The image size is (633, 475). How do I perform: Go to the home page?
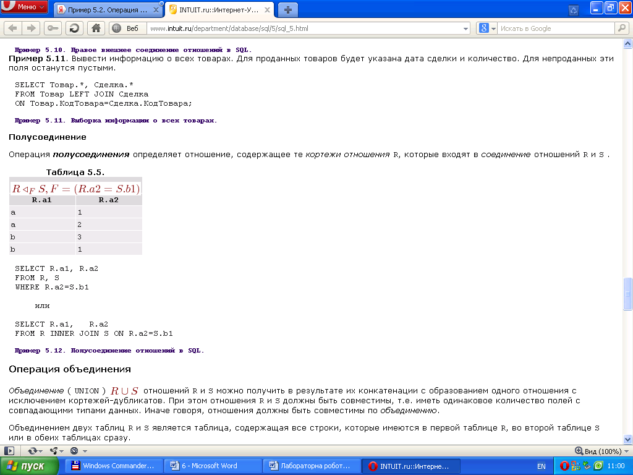tap(95, 28)
